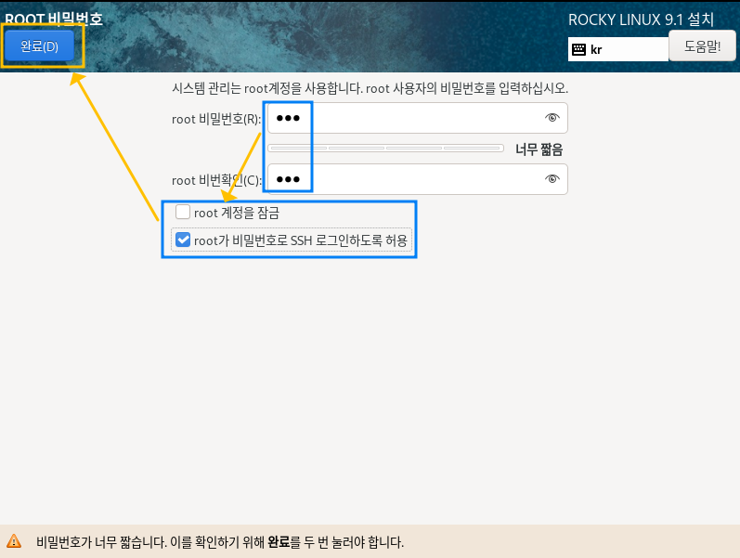Select the kr keyboard layout field

pyautogui.click(x=617, y=49)
